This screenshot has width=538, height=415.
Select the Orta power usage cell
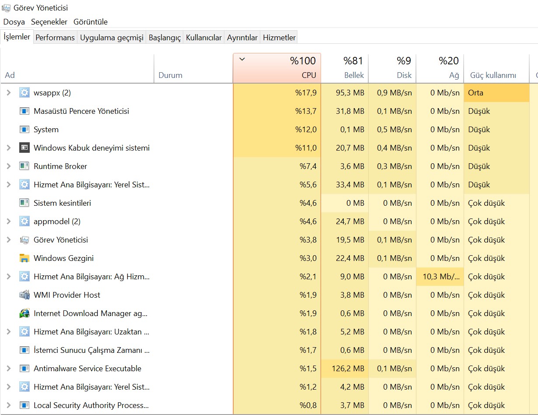point(496,93)
